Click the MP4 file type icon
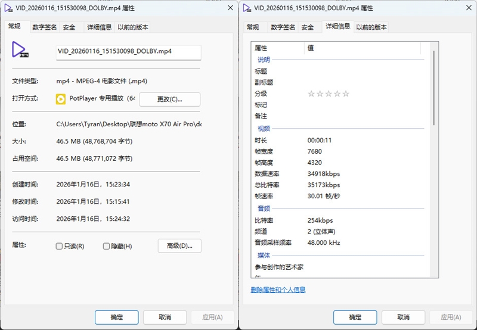This screenshot has width=477, height=330. [21, 50]
